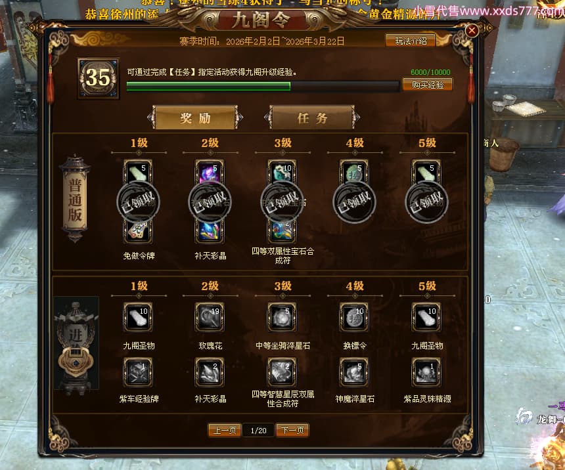This screenshot has width=565, height=470.
Task: Click the green experience progress bar
Action: click(x=263, y=86)
